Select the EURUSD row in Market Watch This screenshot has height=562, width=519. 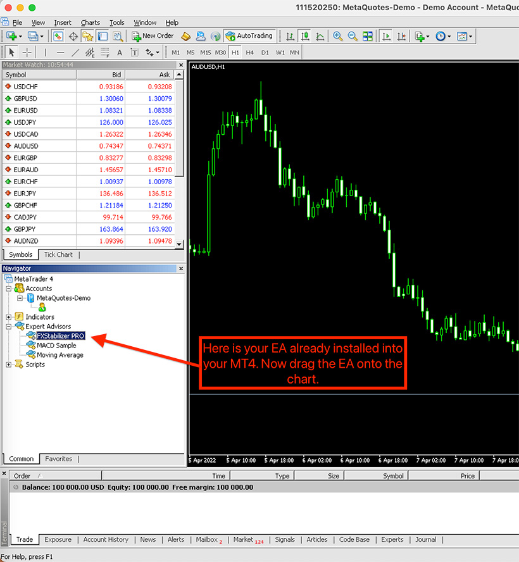[x=89, y=110]
